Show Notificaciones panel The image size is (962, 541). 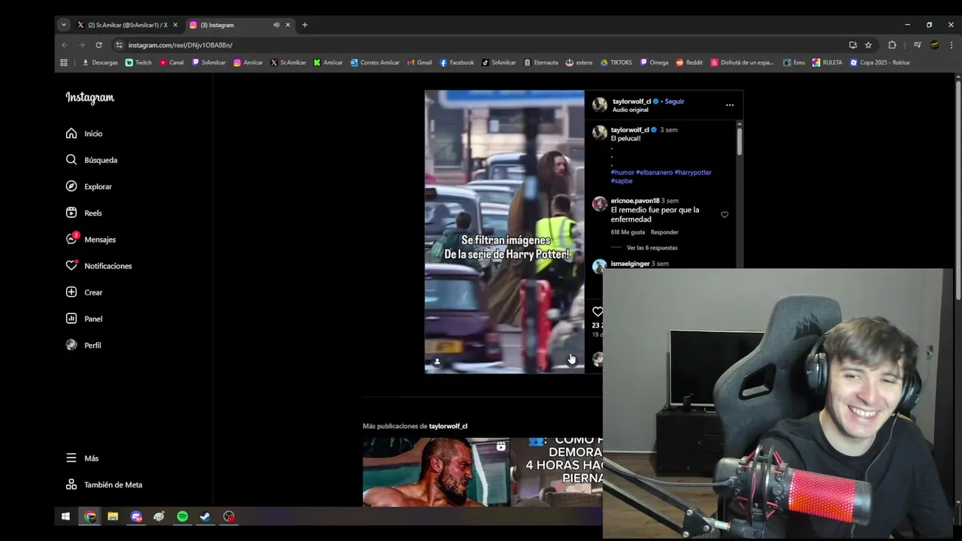tap(98, 266)
